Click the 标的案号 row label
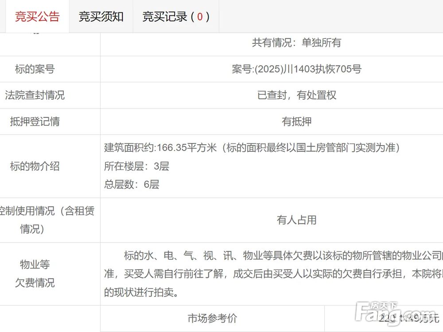Viewport: 443px width, 332px height. pos(35,69)
